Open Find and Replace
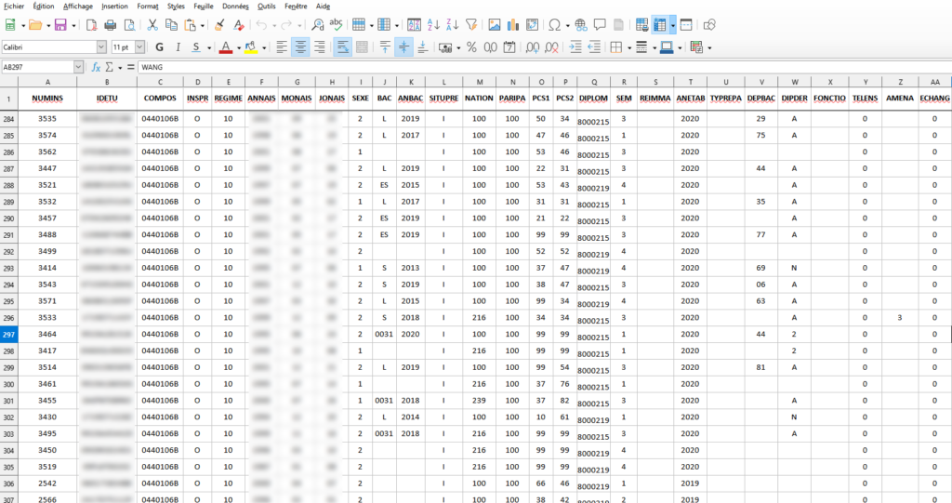This screenshot has width=952, height=503. 318,25
